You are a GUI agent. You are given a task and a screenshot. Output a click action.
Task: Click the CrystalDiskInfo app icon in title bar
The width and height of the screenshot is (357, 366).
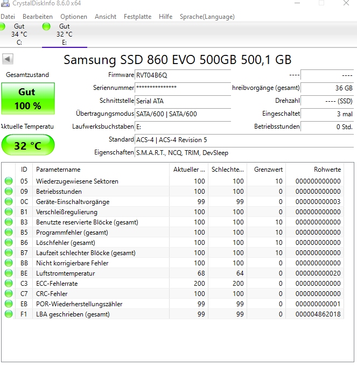5,3
